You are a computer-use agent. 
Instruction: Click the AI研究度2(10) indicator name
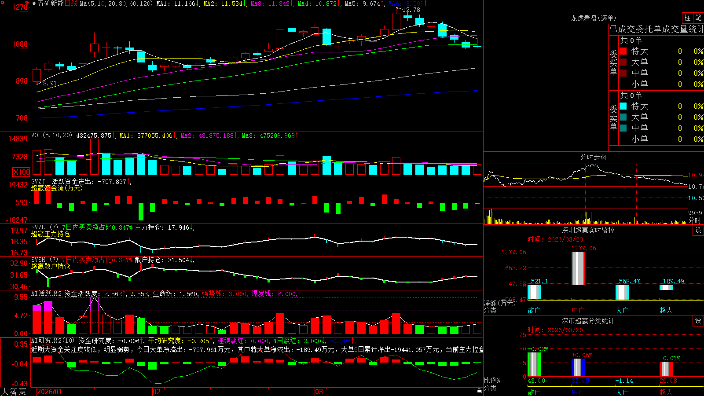coord(53,341)
